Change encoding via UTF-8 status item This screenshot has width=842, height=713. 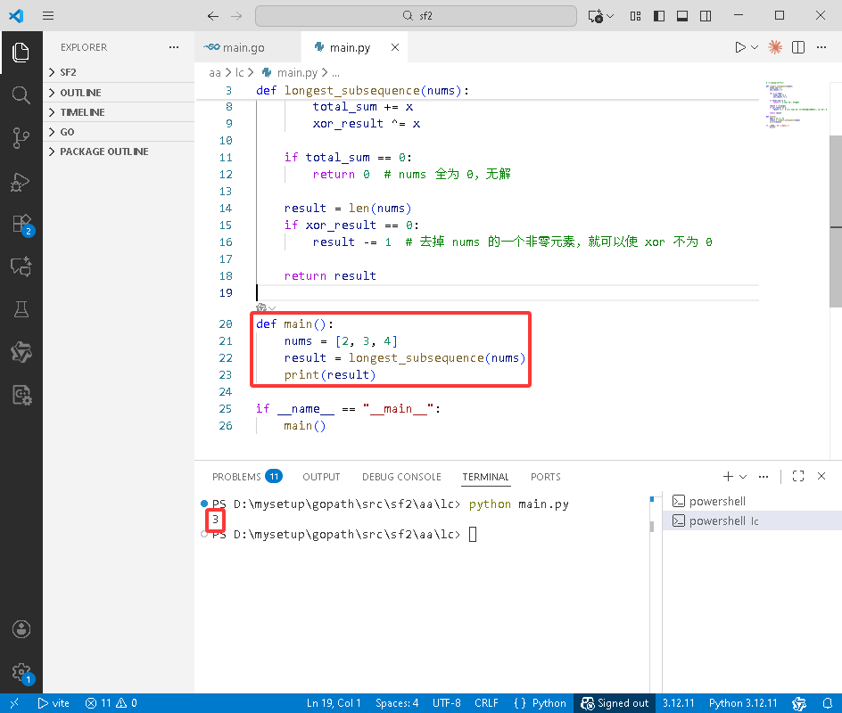(447, 703)
